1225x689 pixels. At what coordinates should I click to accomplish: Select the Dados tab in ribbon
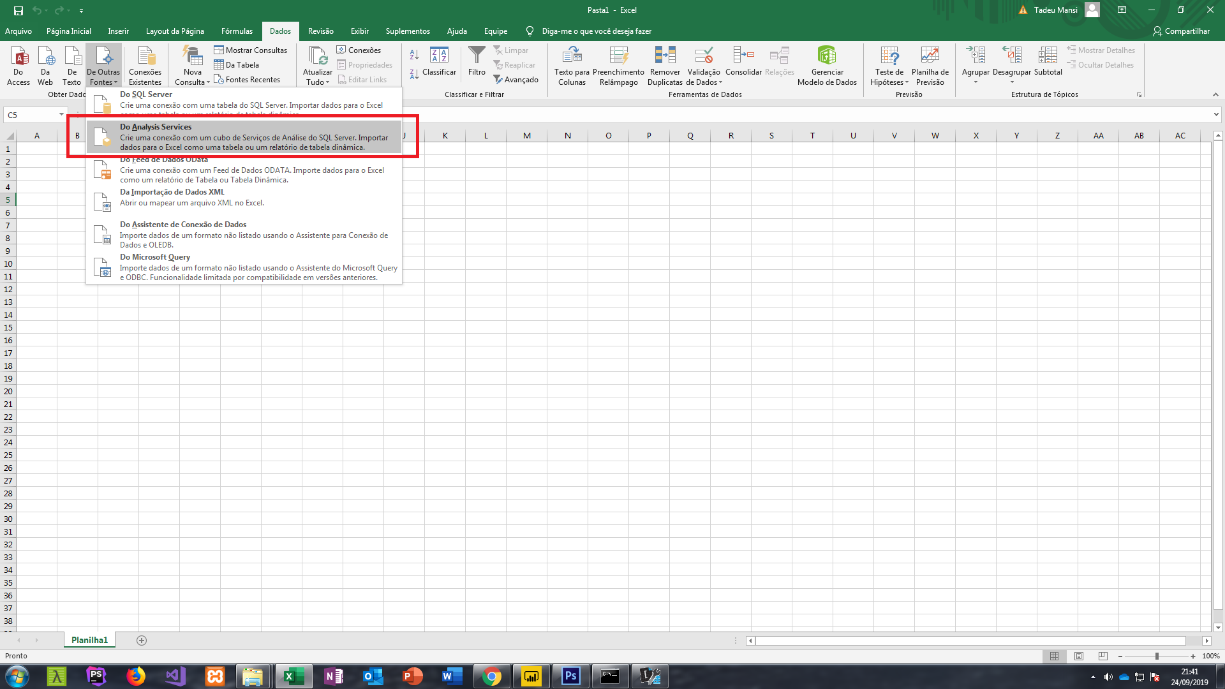(280, 31)
